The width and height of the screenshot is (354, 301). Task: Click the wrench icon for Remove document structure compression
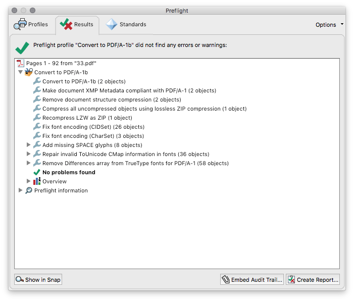37,99
